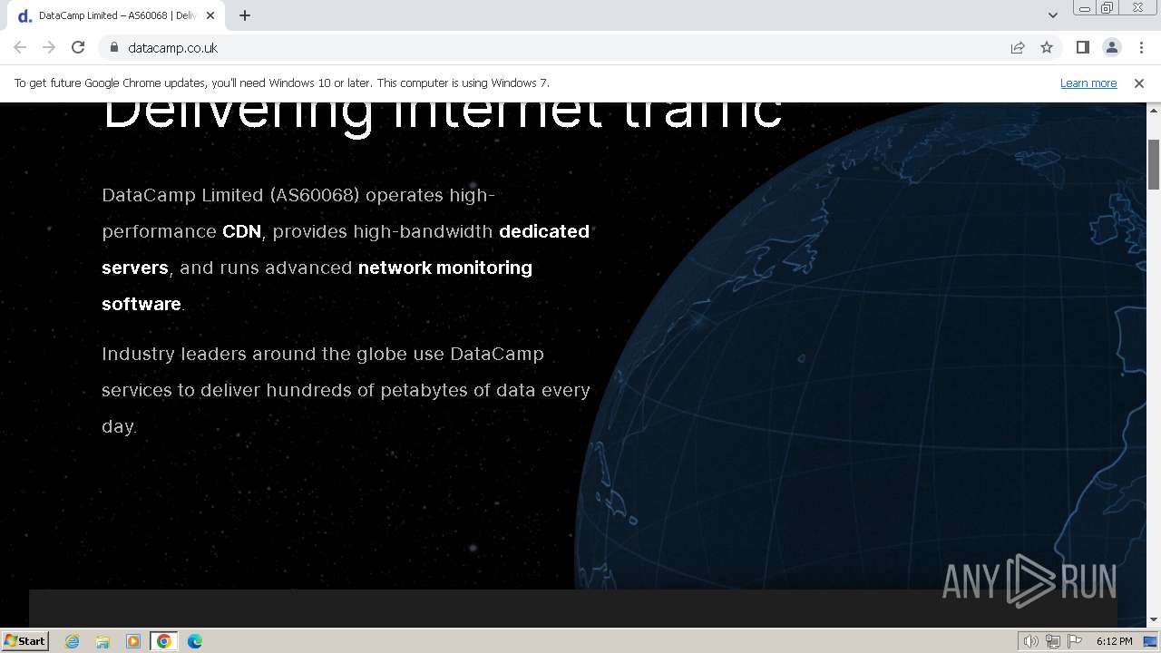Click 'Industry leaders around the globe' paragraph
Viewport: 1161px width, 653px height.
pos(346,390)
